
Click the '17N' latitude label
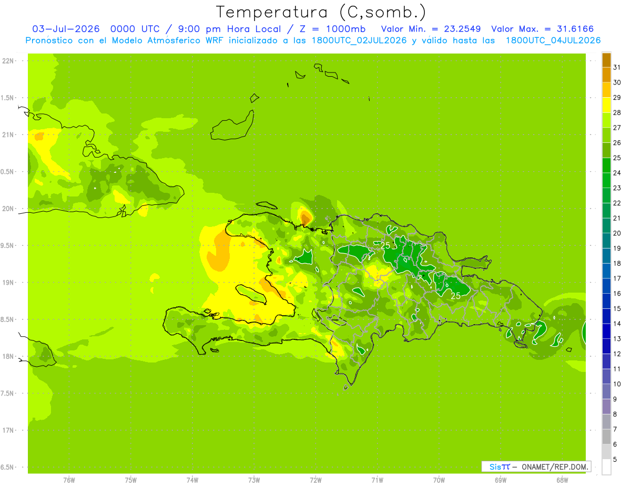[x=7, y=430]
